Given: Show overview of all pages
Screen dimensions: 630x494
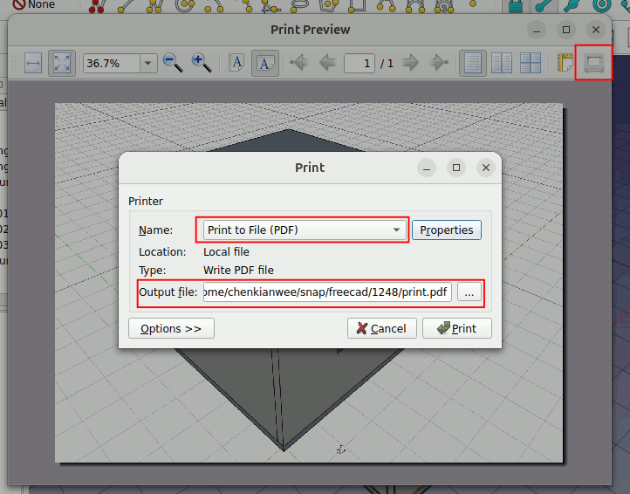Looking at the screenshot, I should tap(530, 63).
